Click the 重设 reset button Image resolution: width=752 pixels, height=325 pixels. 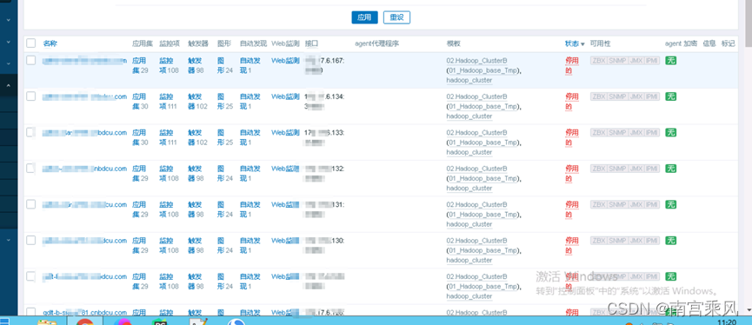pos(396,17)
